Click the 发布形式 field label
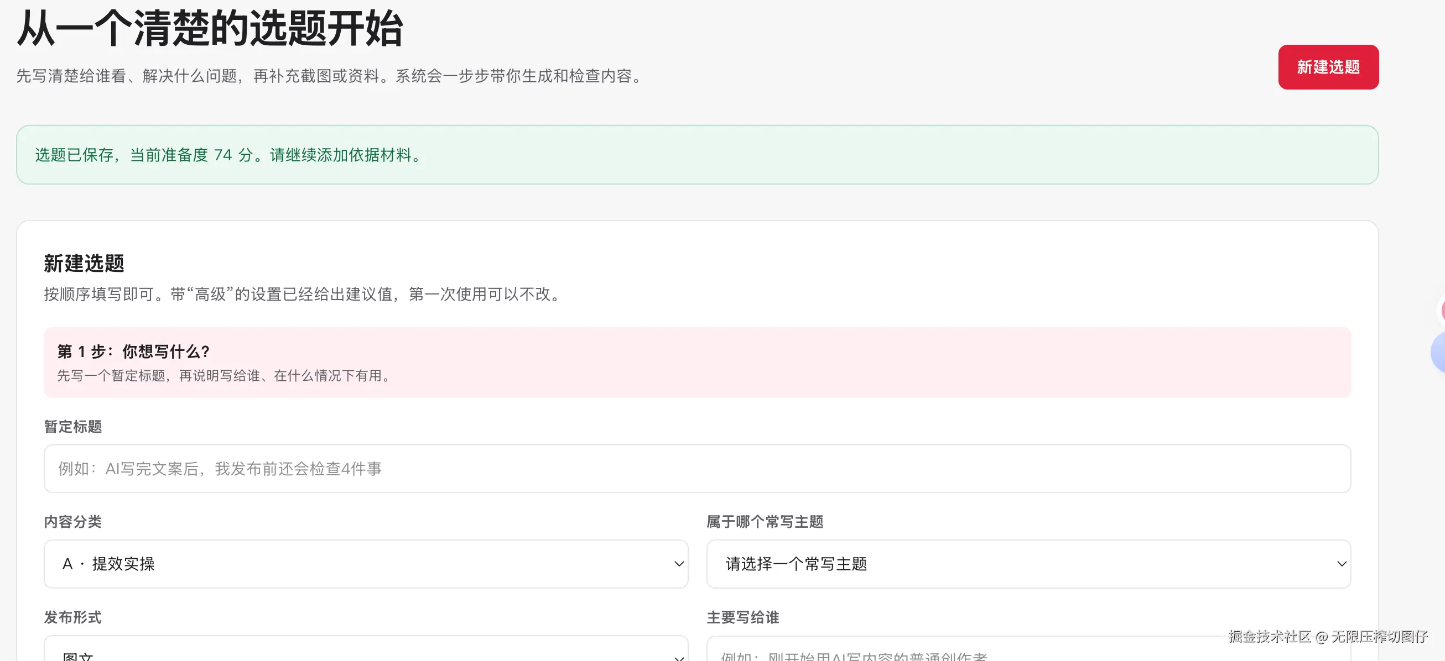 coord(73,617)
